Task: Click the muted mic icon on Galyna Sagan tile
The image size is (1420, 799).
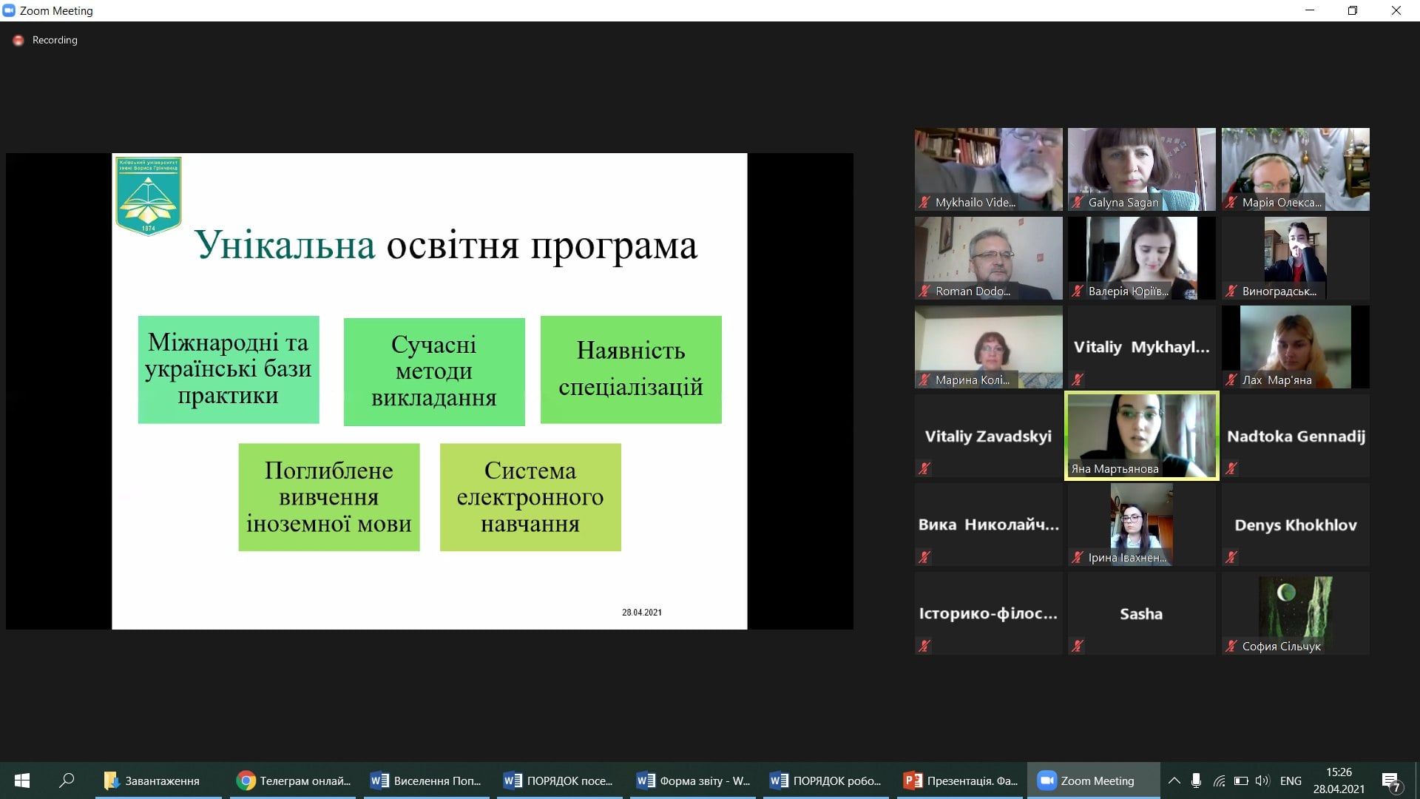Action: [x=1078, y=202]
